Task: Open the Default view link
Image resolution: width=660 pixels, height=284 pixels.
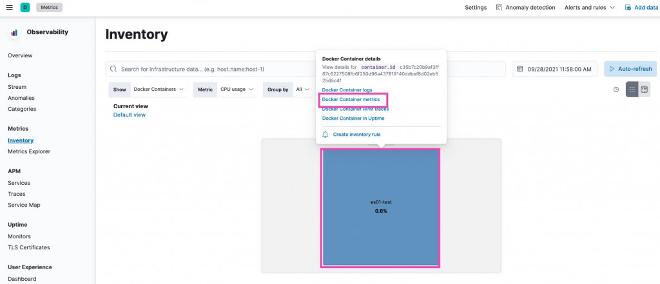Action: click(129, 115)
